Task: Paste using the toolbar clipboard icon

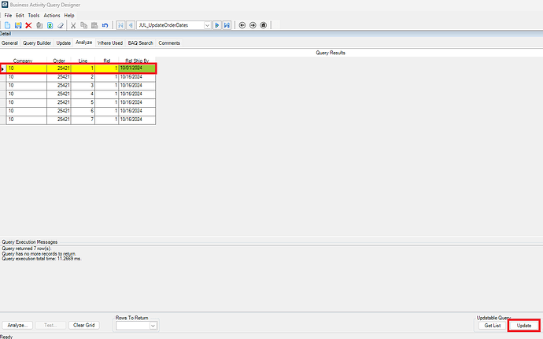Action: [94, 25]
